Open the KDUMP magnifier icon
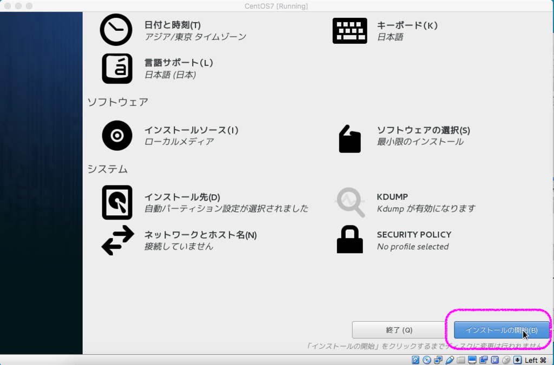 (350, 202)
